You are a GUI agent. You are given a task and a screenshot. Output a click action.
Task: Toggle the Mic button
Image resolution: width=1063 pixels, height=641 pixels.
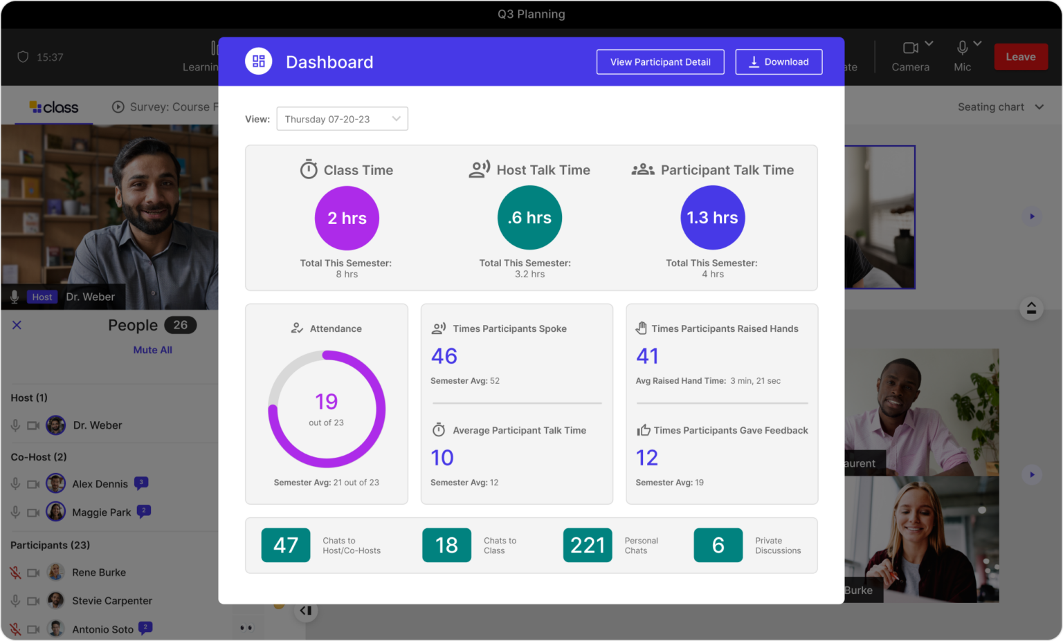(x=962, y=56)
